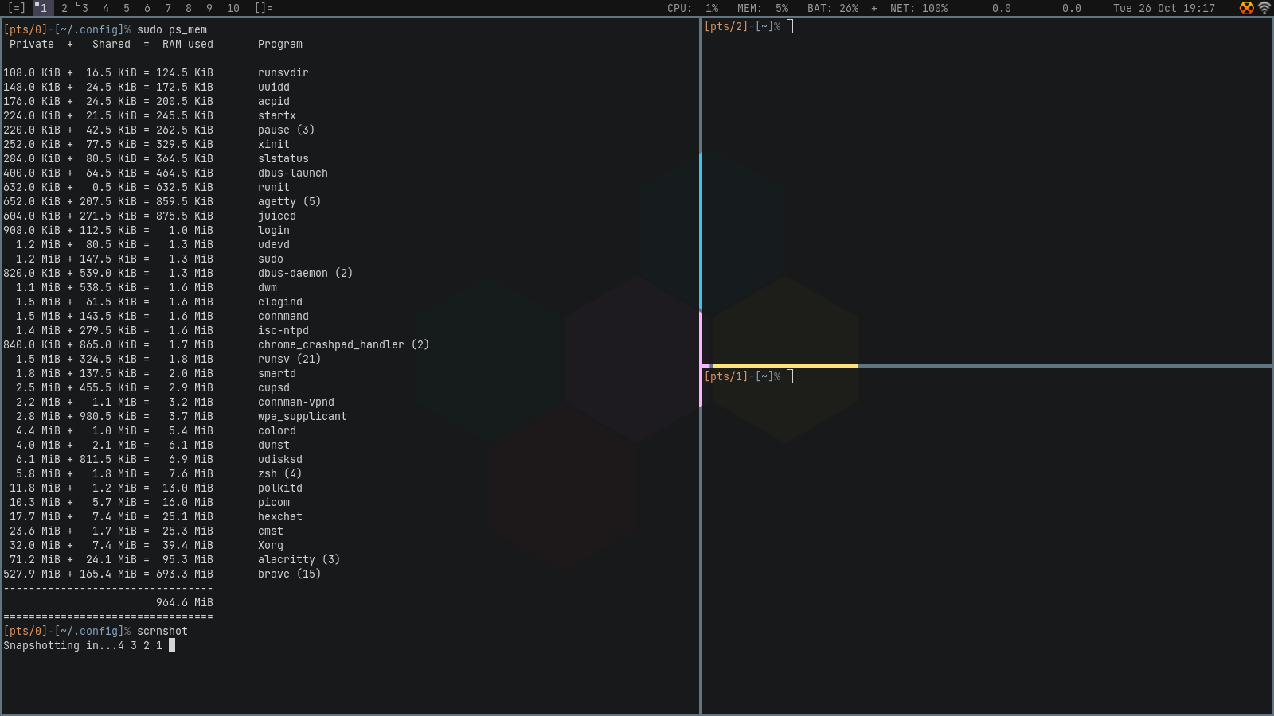The height and width of the screenshot is (716, 1274).
Task: Click the MEM 5% status entry
Action: coord(763,8)
